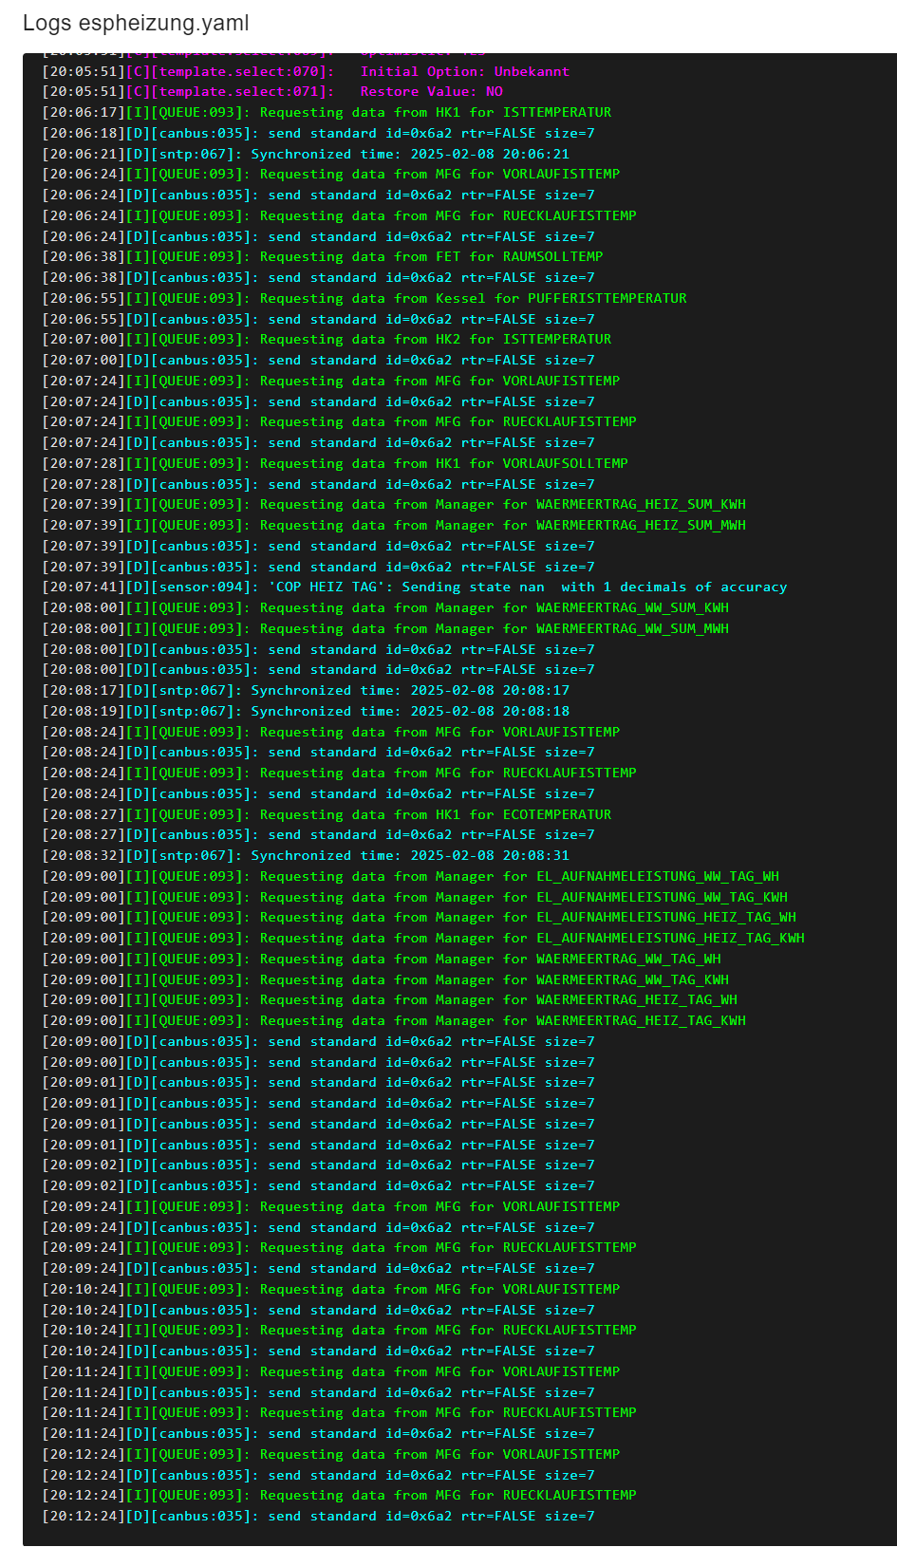Click the 20:06:55 canbus send standard line
The height and width of the screenshot is (1566, 897).
coord(318,320)
